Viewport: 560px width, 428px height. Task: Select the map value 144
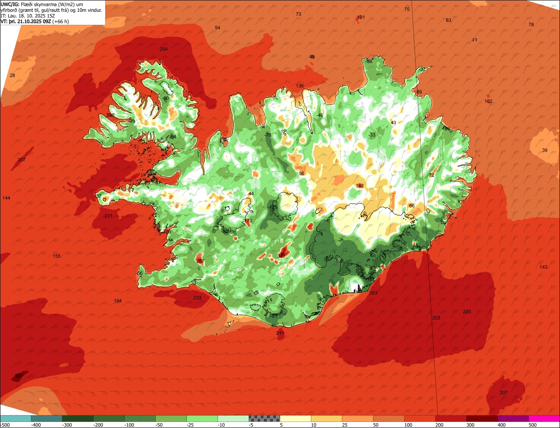point(6,198)
